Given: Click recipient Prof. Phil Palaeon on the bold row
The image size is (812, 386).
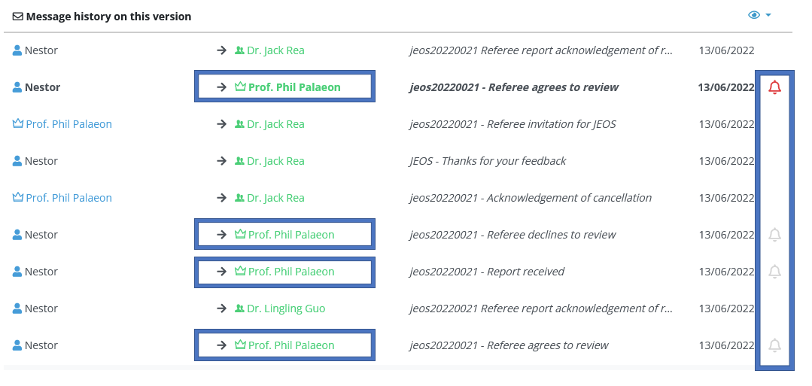Looking at the screenshot, I should (294, 87).
